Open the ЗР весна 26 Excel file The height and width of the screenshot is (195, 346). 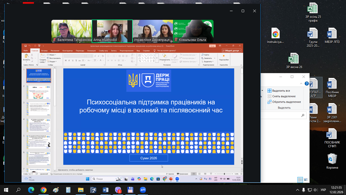[x=293, y=60]
